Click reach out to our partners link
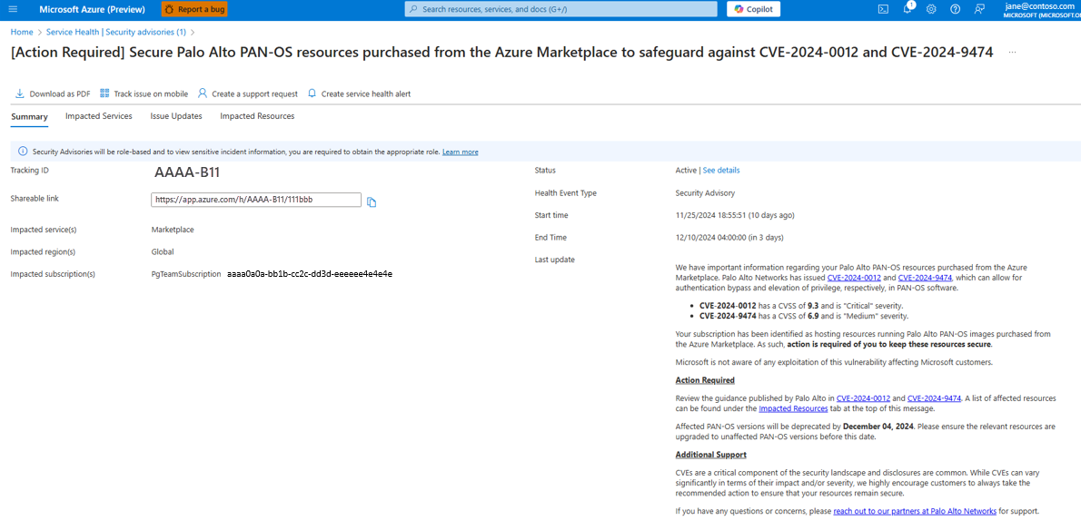The width and height of the screenshot is (1081, 530). tap(915, 511)
